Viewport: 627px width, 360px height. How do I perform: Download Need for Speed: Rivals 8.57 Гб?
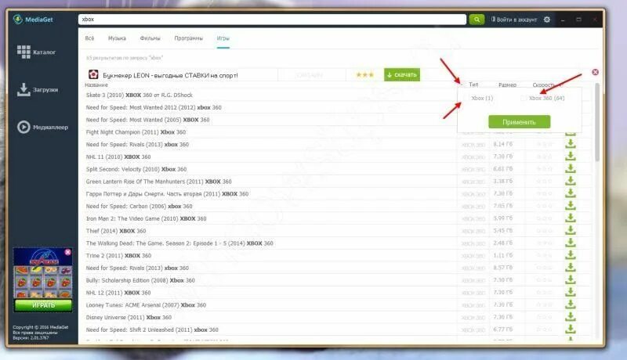tap(571, 268)
